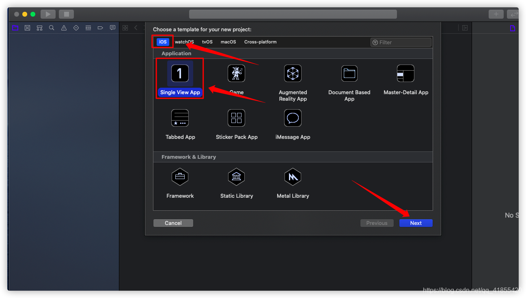Viewport: 526px width, 298px height.
Task: Click the add editor icon at right
Action: coord(465,28)
